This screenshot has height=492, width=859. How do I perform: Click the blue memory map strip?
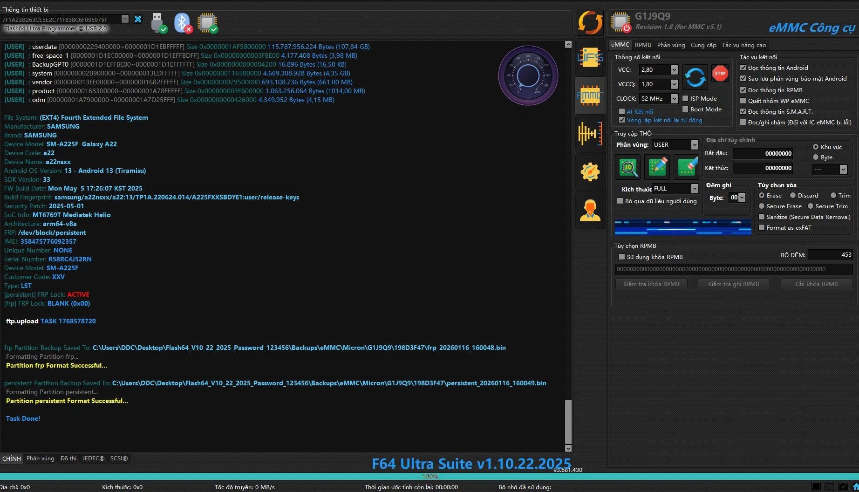pos(682,227)
